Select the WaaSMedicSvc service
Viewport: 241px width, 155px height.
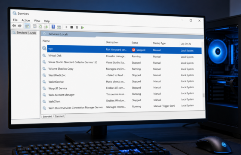57,75
